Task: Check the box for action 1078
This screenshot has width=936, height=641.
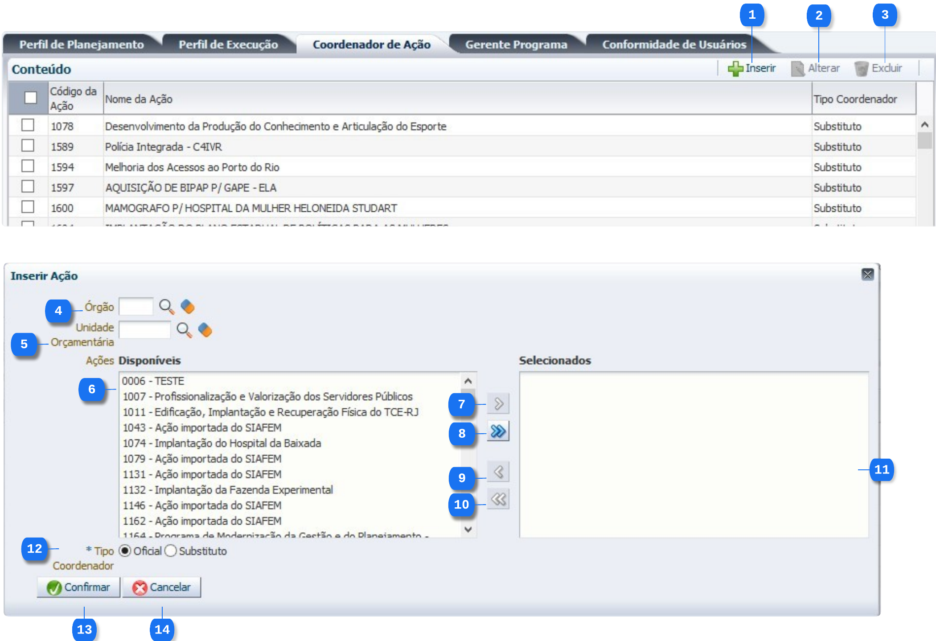Action: [x=28, y=125]
